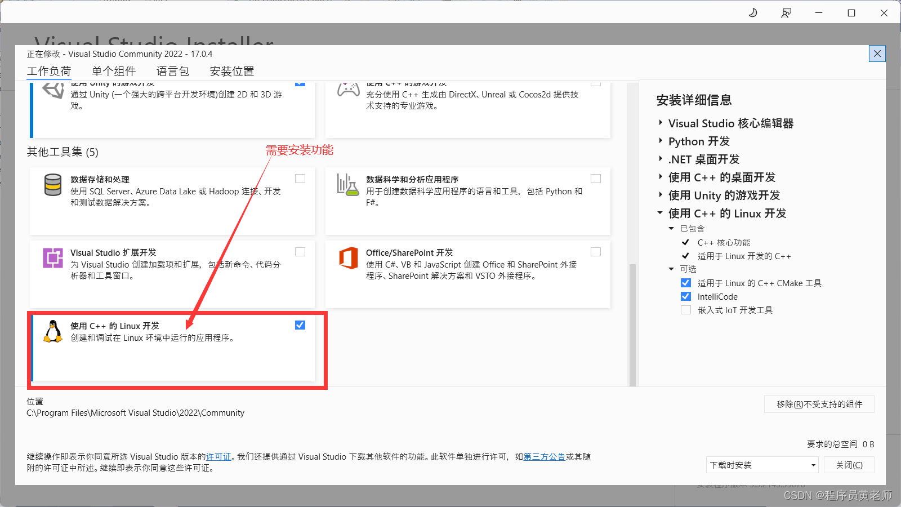The height and width of the screenshot is (507, 901).
Task: Click the 数据科学和分析应用程序 workload title
Action: click(412, 179)
